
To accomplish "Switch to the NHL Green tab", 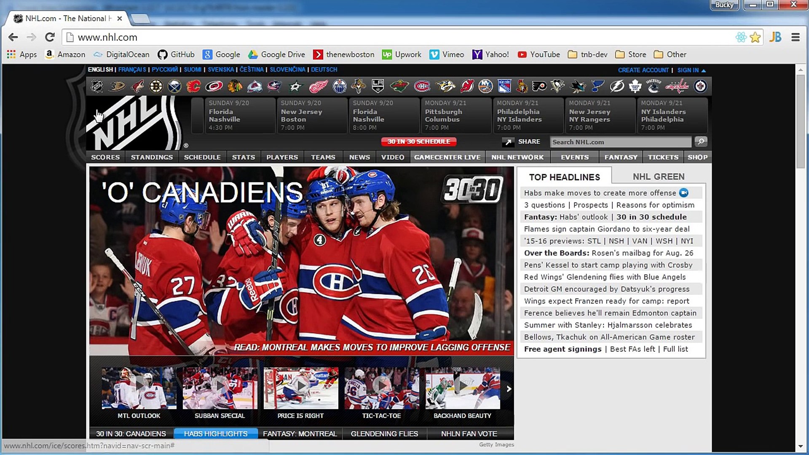I will tap(658, 177).
